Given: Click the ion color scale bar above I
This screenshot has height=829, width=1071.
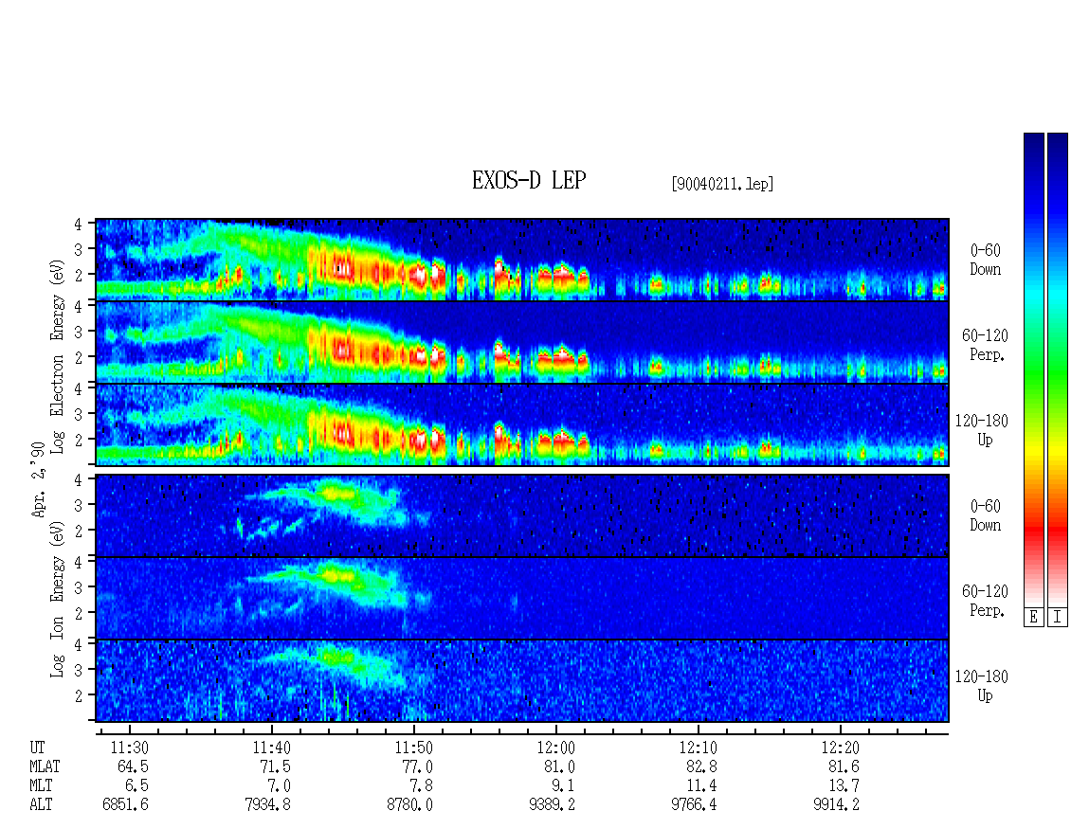Looking at the screenshot, I should (x=1058, y=369).
